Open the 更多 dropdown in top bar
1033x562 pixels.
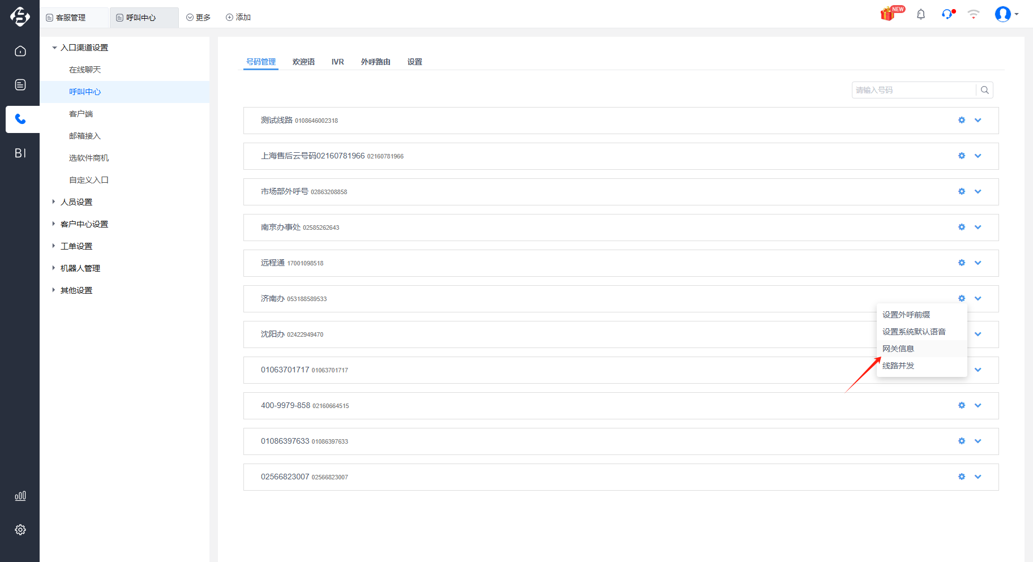[199, 18]
